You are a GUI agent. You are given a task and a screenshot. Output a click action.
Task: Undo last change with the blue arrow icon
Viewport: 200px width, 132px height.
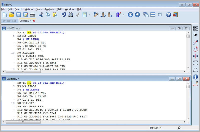(x=64, y=15)
